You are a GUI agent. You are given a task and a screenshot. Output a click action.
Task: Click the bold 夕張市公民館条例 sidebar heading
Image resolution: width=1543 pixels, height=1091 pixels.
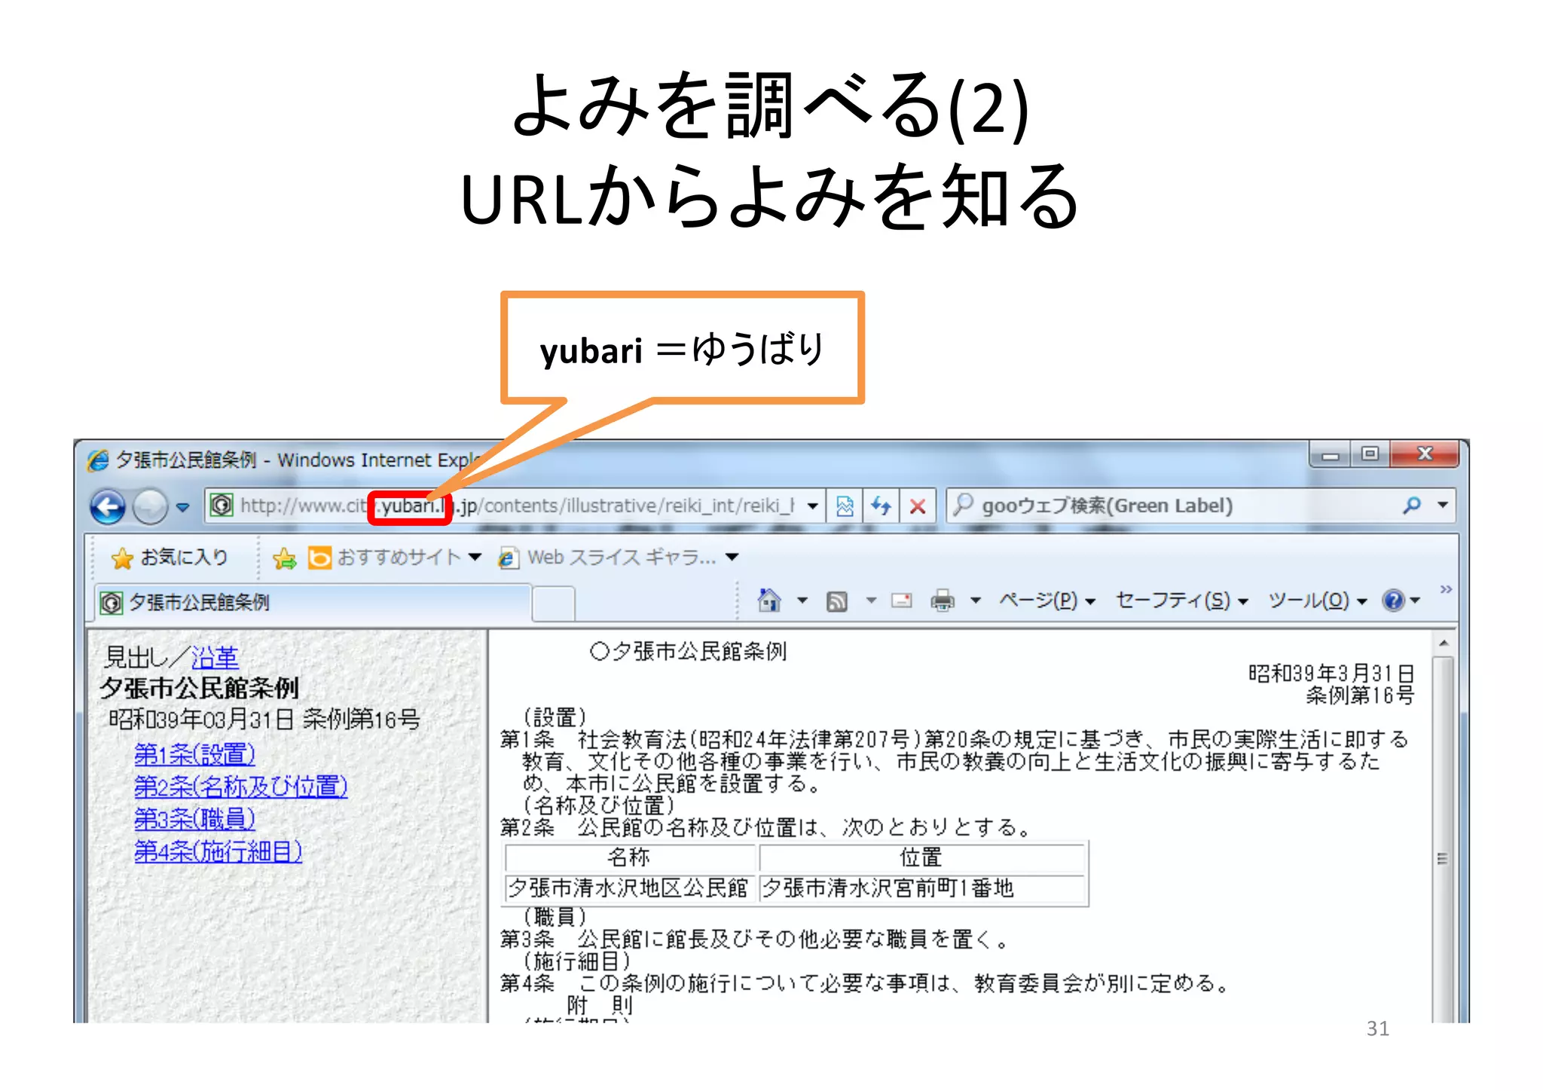coord(200,688)
